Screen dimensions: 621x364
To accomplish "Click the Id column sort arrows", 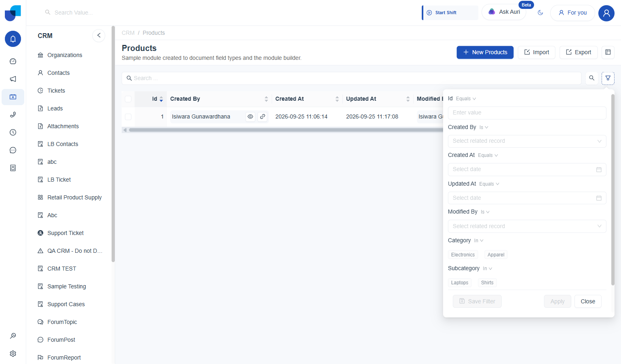I will pos(161,99).
